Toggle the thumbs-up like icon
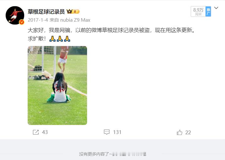225x160 pixels. point(179,132)
